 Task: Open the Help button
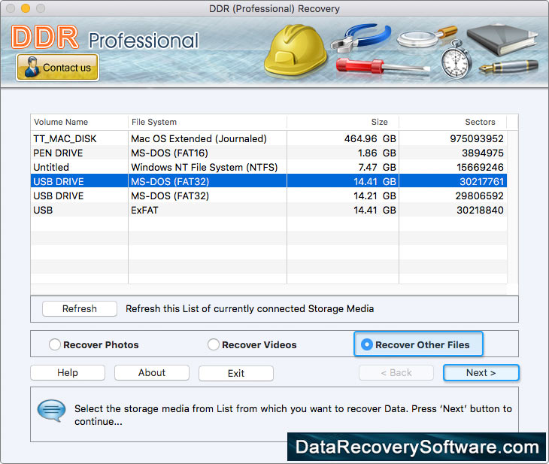pos(68,372)
